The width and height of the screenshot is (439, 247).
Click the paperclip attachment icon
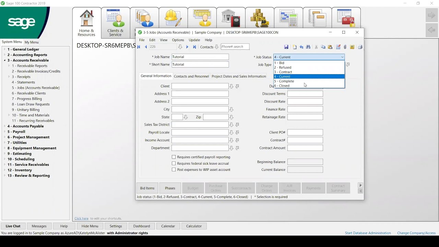[x=345, y=47]
